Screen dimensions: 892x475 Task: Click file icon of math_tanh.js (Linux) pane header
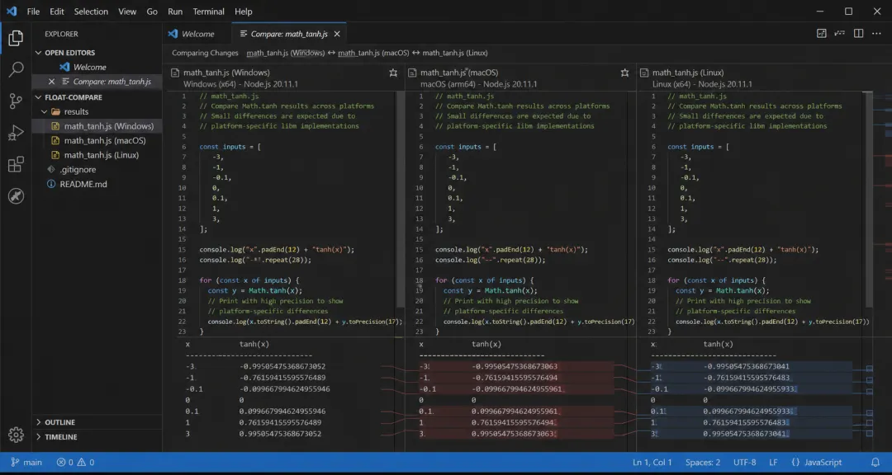[x=644, y=73]
